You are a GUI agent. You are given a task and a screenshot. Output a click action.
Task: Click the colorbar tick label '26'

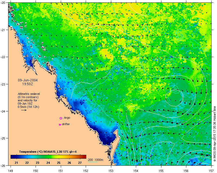[x=69, y=163]
